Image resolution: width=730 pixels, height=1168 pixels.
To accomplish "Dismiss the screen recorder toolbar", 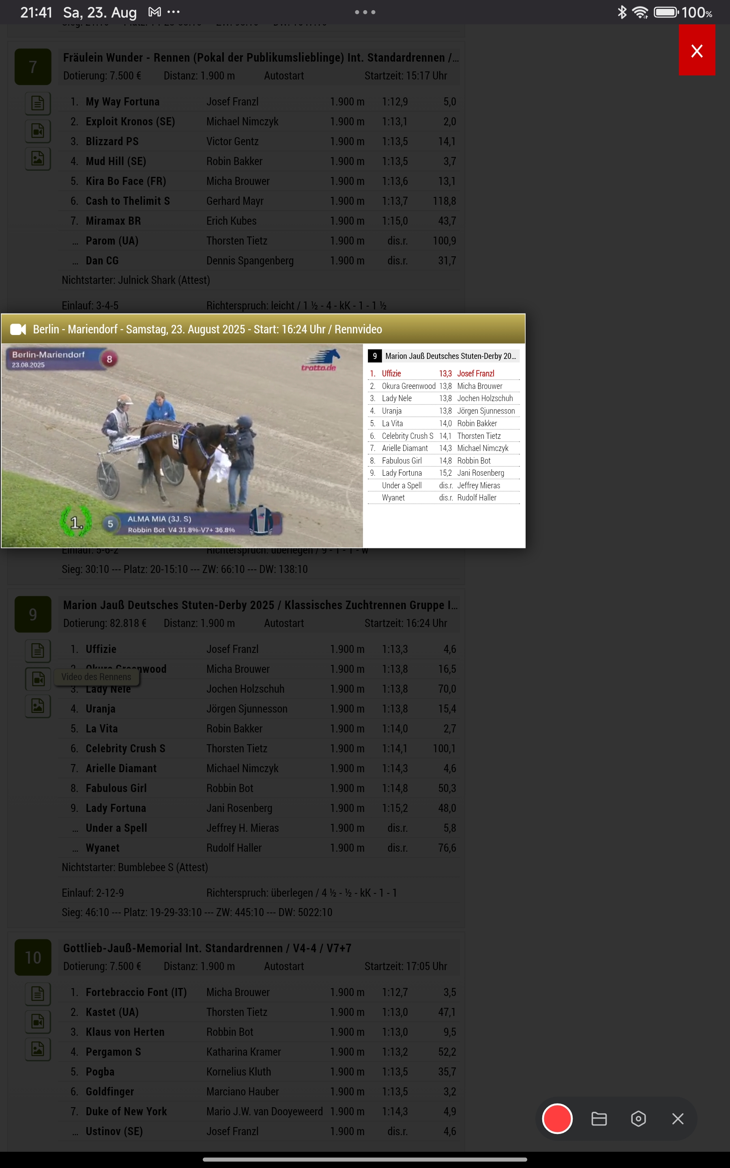I will pos(678,1118).
